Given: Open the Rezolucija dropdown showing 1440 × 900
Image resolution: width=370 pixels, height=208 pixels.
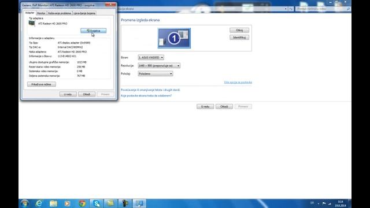Looking at the screenshot, I should coord(159,65).
